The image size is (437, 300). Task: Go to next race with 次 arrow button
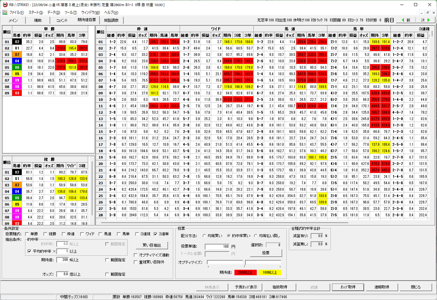[x=425, y=20]
